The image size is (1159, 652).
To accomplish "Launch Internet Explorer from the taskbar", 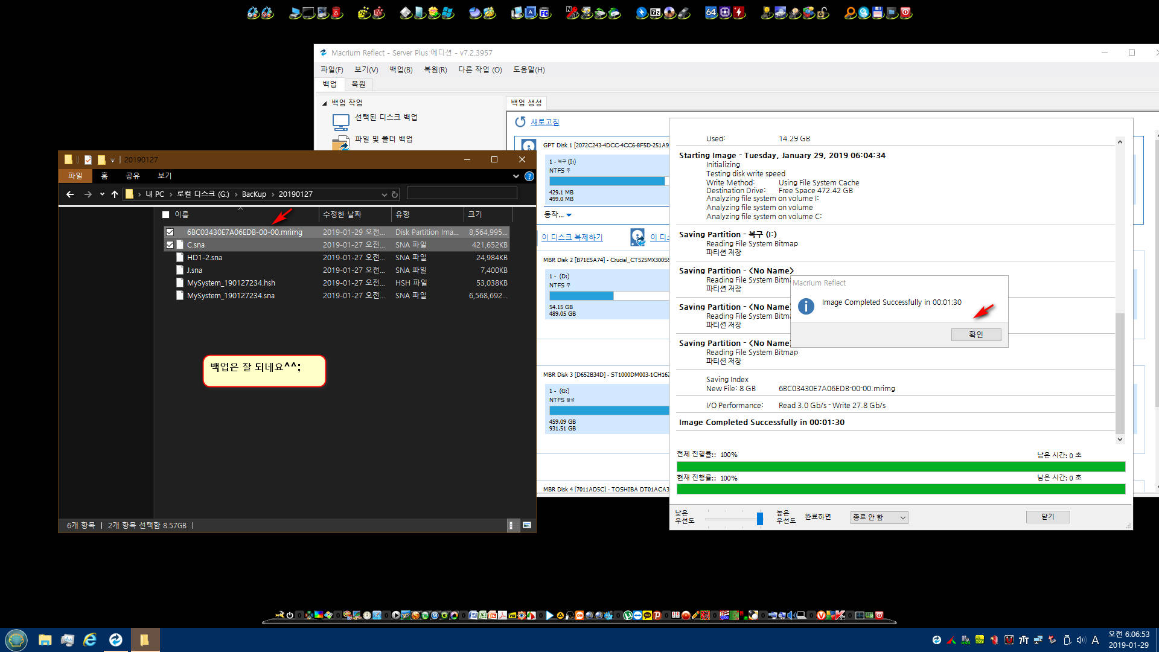I will coord(90,640).
